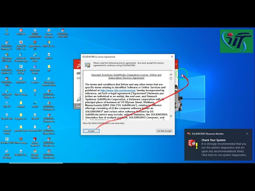Click the scrollbar thumb in the license text box

(x=171, y=78)
